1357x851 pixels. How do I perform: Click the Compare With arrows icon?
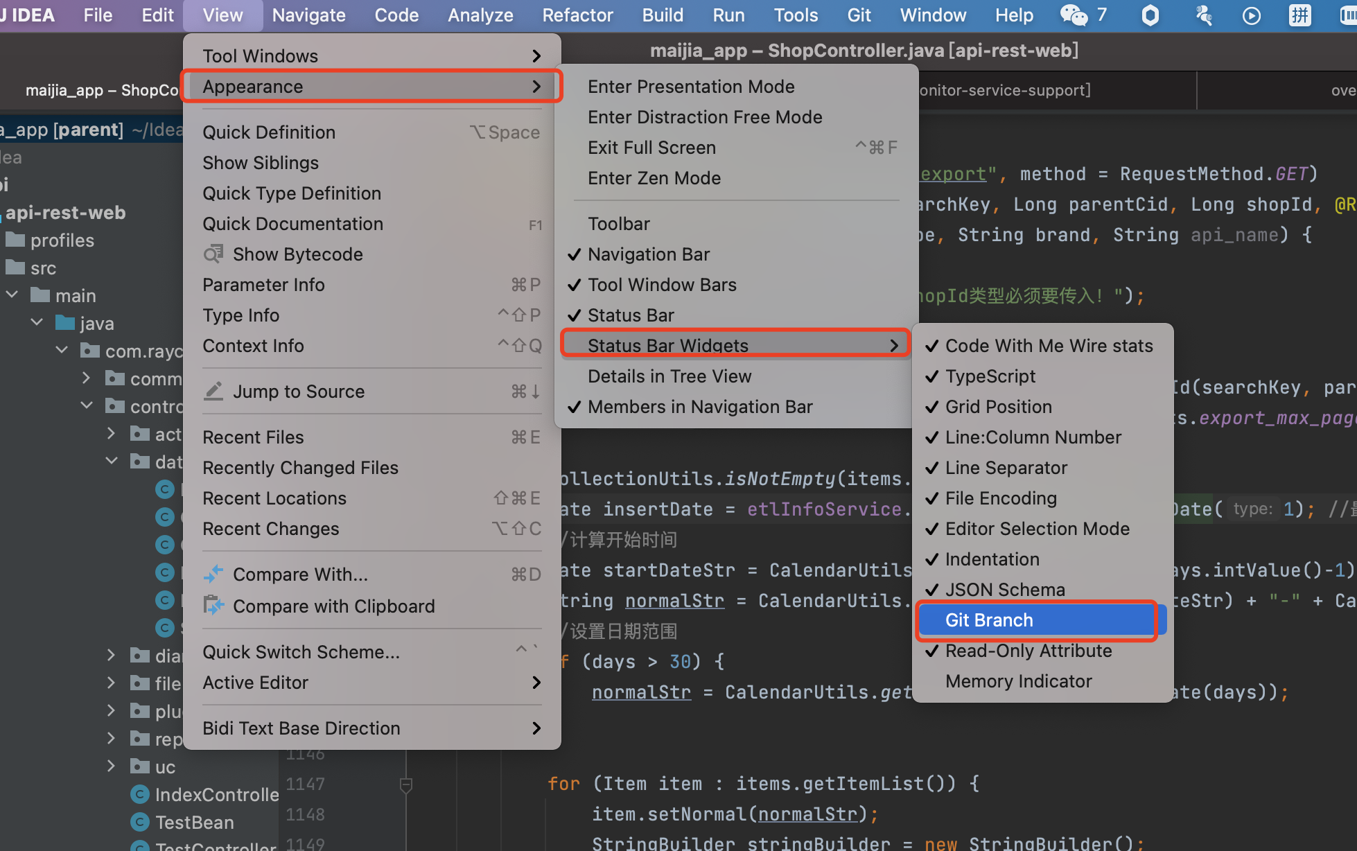[213, 574]
